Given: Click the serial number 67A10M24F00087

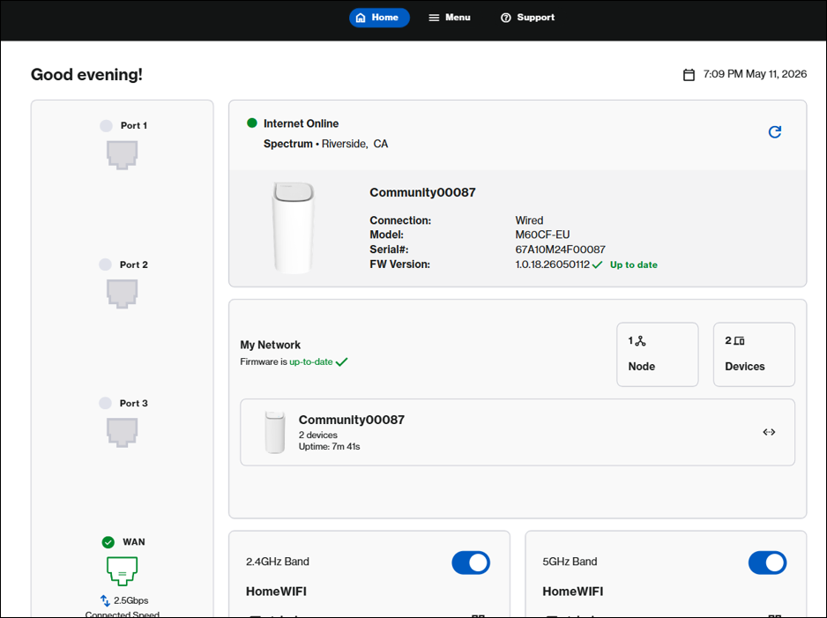Looking at the screenshot, I should tap(560, 249).
